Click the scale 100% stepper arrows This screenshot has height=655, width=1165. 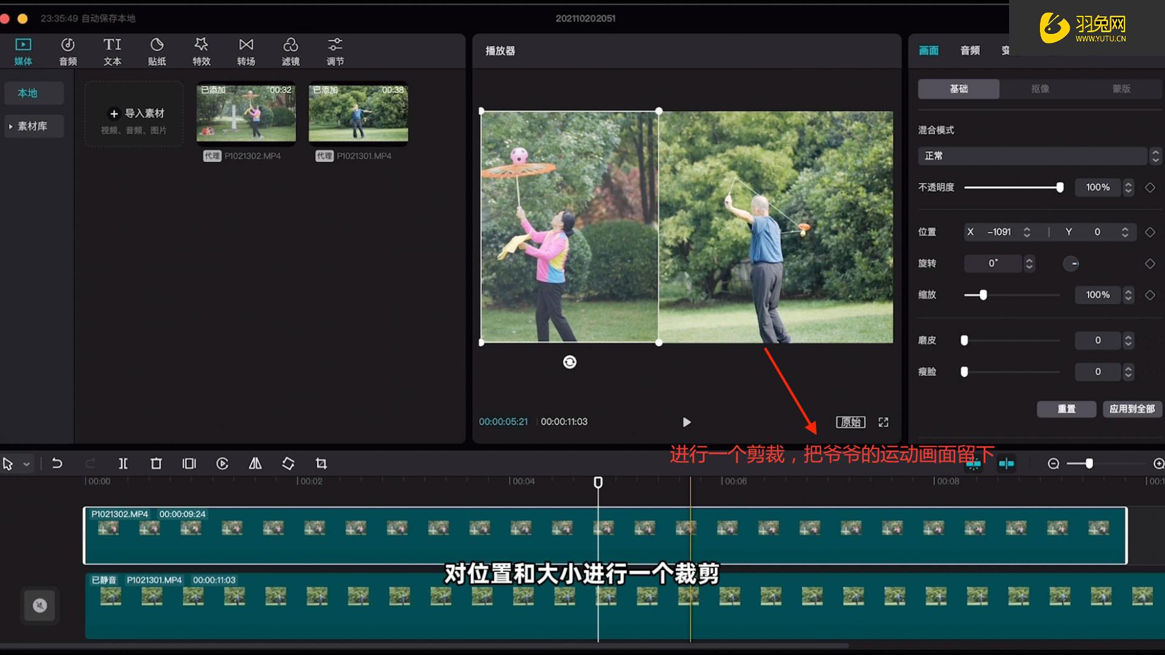[1128, 295]
